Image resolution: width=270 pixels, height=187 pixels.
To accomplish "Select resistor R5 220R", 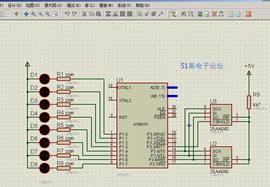I will coord(64,130).
